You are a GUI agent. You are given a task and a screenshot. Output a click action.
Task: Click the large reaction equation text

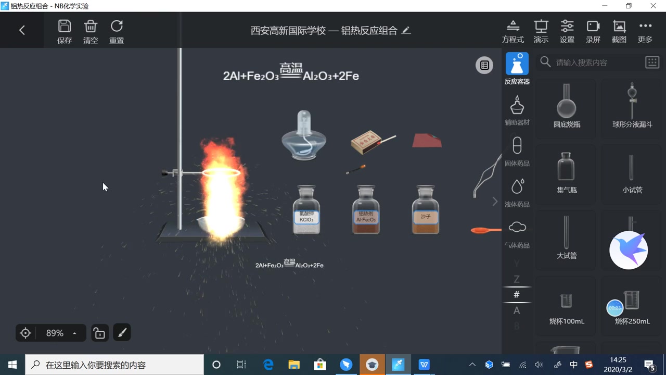click(291, 73)
